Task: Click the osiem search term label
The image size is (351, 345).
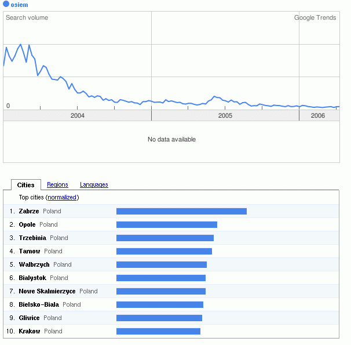Action: click(19, 5)
